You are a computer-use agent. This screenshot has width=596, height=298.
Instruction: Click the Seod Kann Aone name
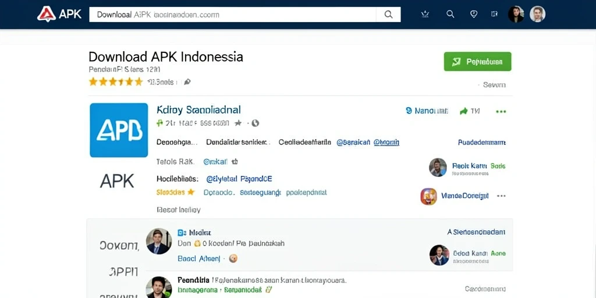pos(480,253)
